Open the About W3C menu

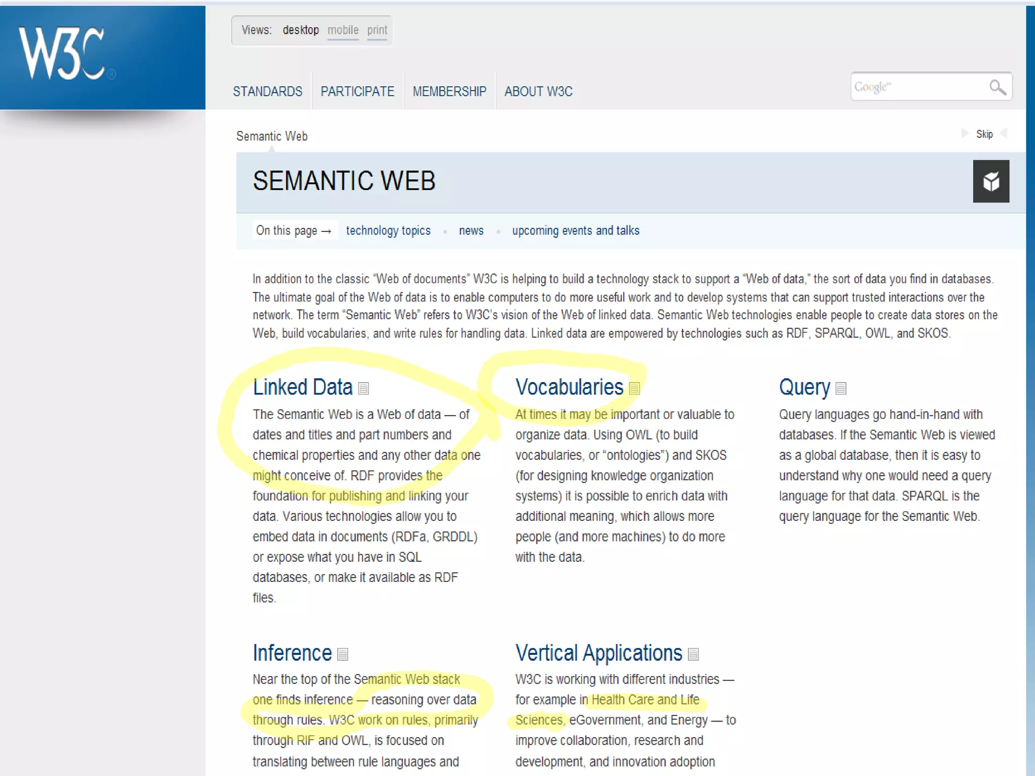tap(538, 91)
